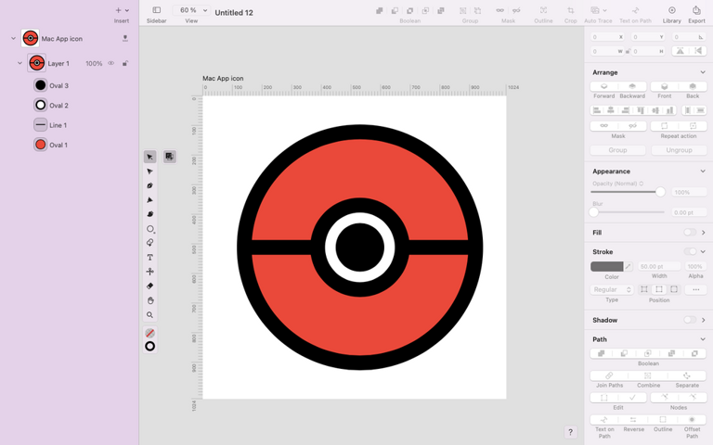Image resolution: width=713 pixels, height=445 pixels.
Task: Click the alternate canvas view icon beside toolbox
Action: click(x=169, y=157)
